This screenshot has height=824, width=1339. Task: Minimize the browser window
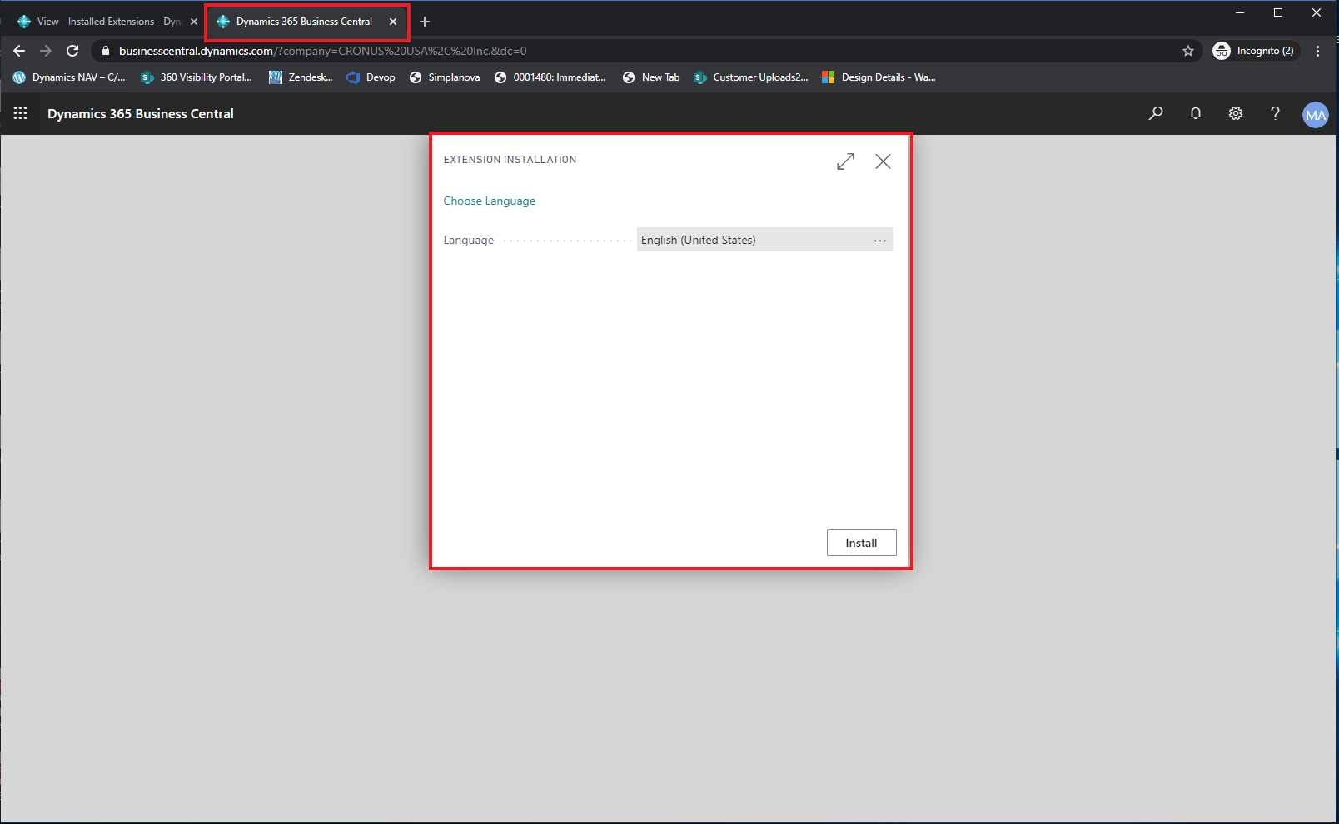(1240, 12)
